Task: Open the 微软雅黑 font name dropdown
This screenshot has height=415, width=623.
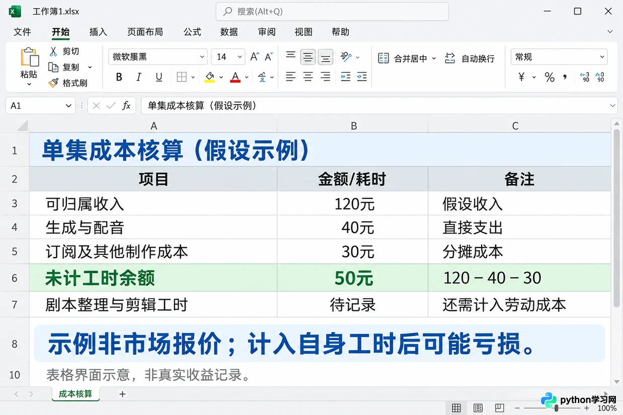Action: 202,57
